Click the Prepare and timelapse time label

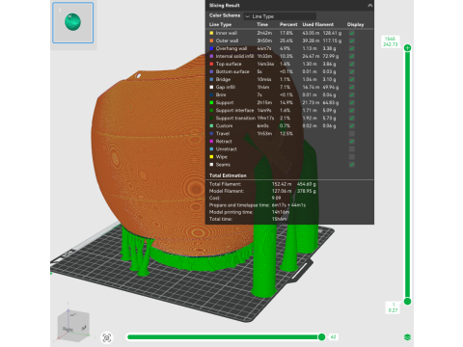click(x=239, y=205)
